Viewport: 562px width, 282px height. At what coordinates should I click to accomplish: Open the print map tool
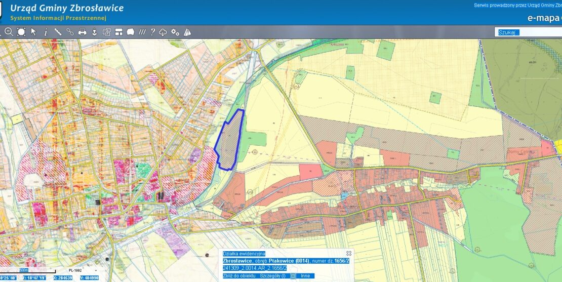[x=82, y=32]
